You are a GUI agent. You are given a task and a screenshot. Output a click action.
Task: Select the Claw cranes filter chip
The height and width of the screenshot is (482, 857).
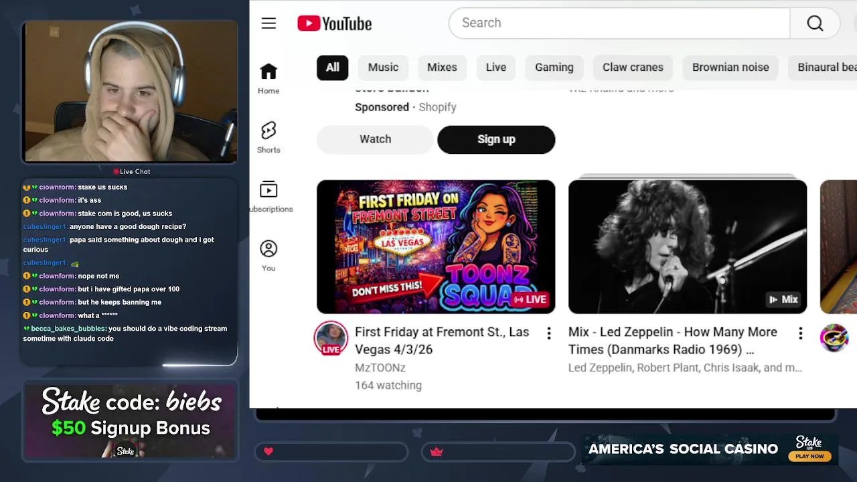pyautogui.click(x=633, y=67)
